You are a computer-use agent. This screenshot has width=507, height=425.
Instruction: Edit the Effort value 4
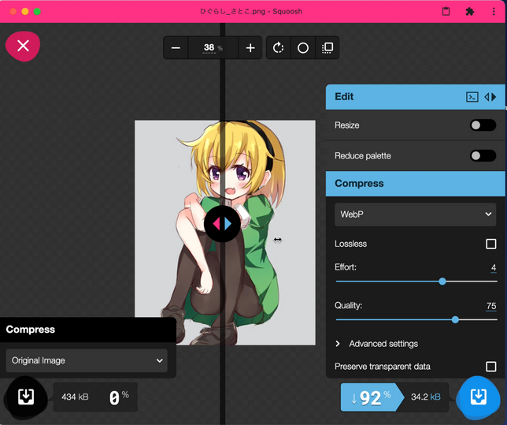(493, 267)
